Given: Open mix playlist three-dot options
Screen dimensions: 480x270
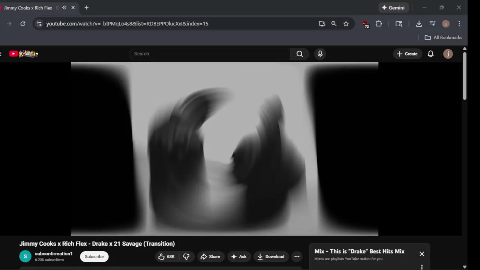Looking at the screenshot, I should pyautogui.click(x=422, y=267).
